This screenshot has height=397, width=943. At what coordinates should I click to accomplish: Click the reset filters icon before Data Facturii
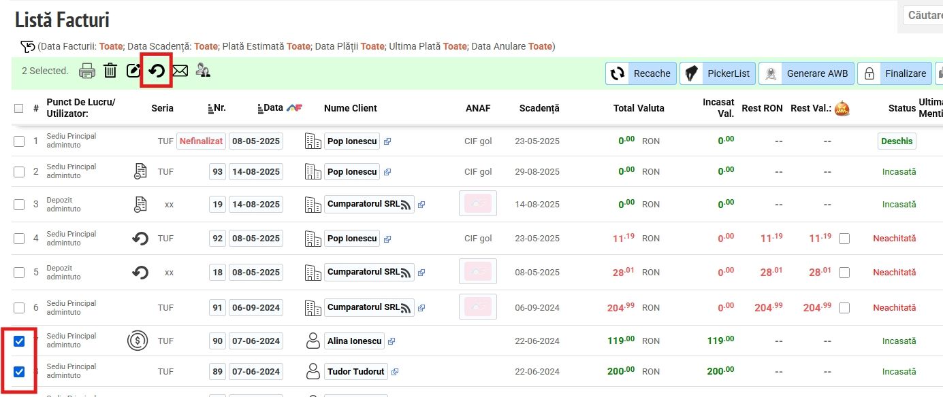(x=27, y=46)
